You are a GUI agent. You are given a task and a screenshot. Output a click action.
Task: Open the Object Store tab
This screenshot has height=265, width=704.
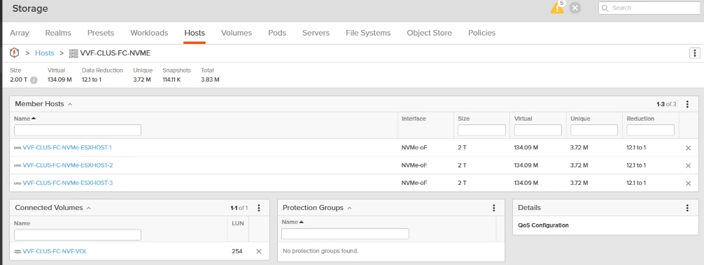click(x=429, y=33)
